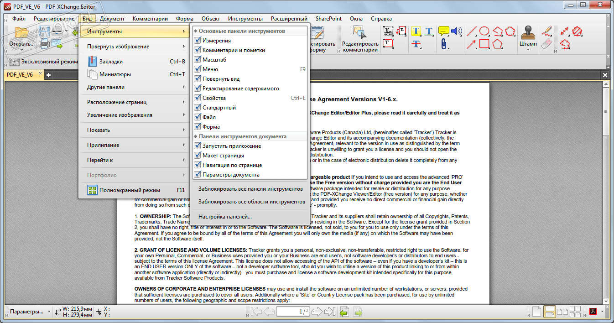Expand the Расположение страниц submenu
The width and height of the screenshot is (614, 323).
coord(134,102)
